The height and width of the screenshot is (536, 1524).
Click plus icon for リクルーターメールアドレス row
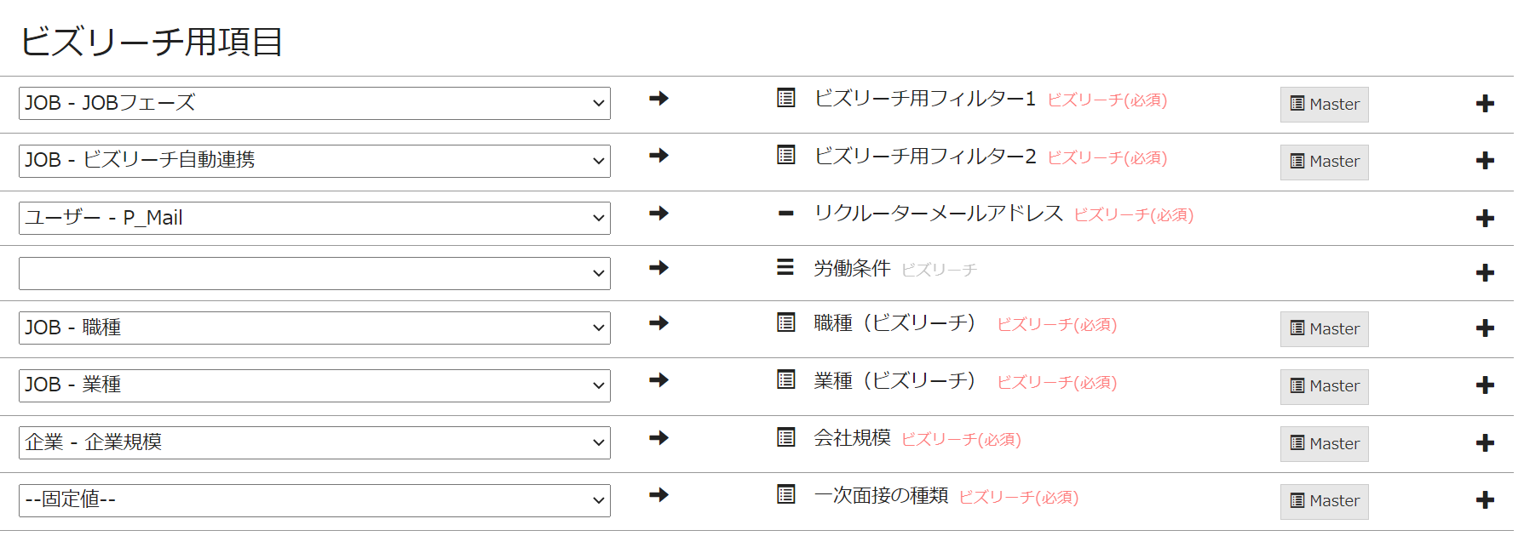tap(1485, 219)
